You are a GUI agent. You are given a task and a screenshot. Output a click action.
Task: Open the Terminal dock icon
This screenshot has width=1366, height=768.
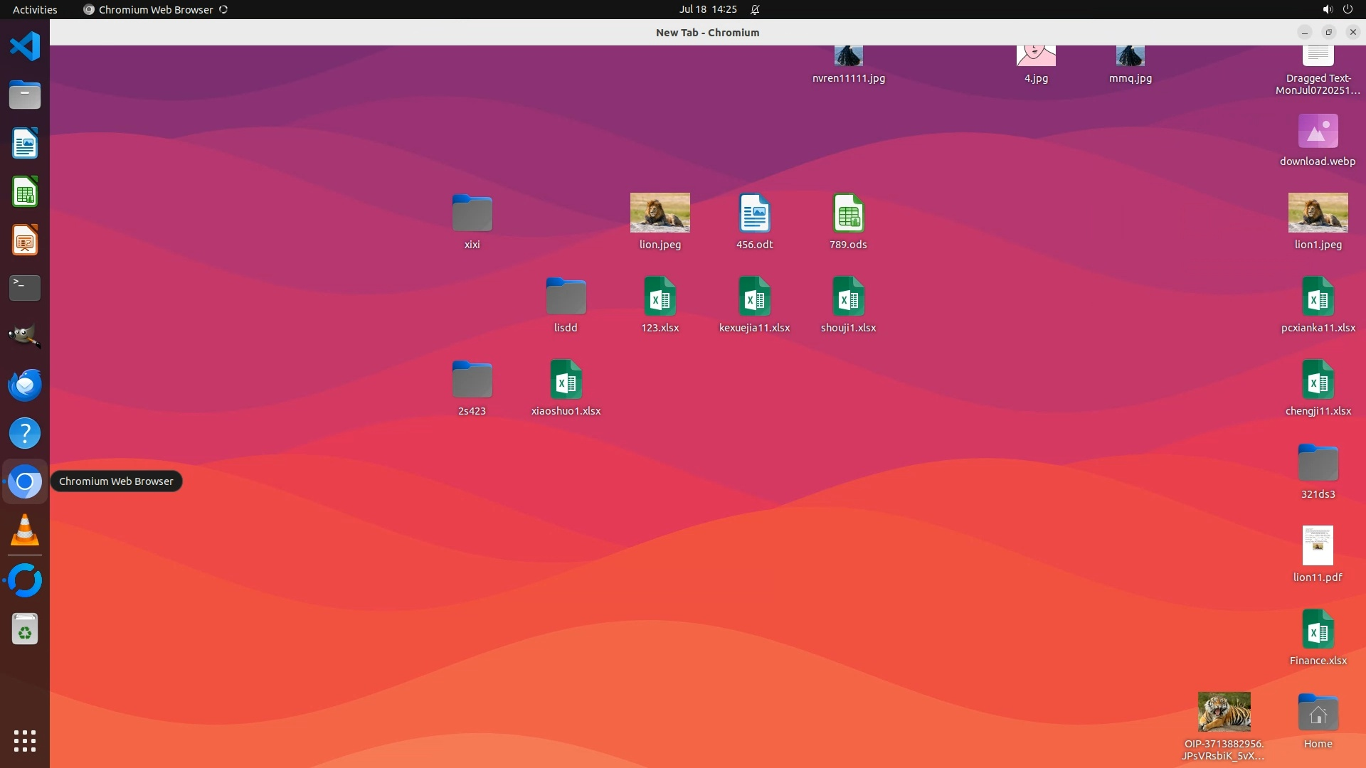click(25, 288)
